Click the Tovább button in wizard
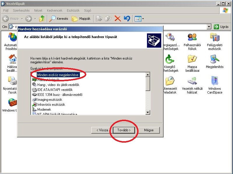The height and width of the screenshot is (174, 233). pyautogui.click(x=124, y=130)
